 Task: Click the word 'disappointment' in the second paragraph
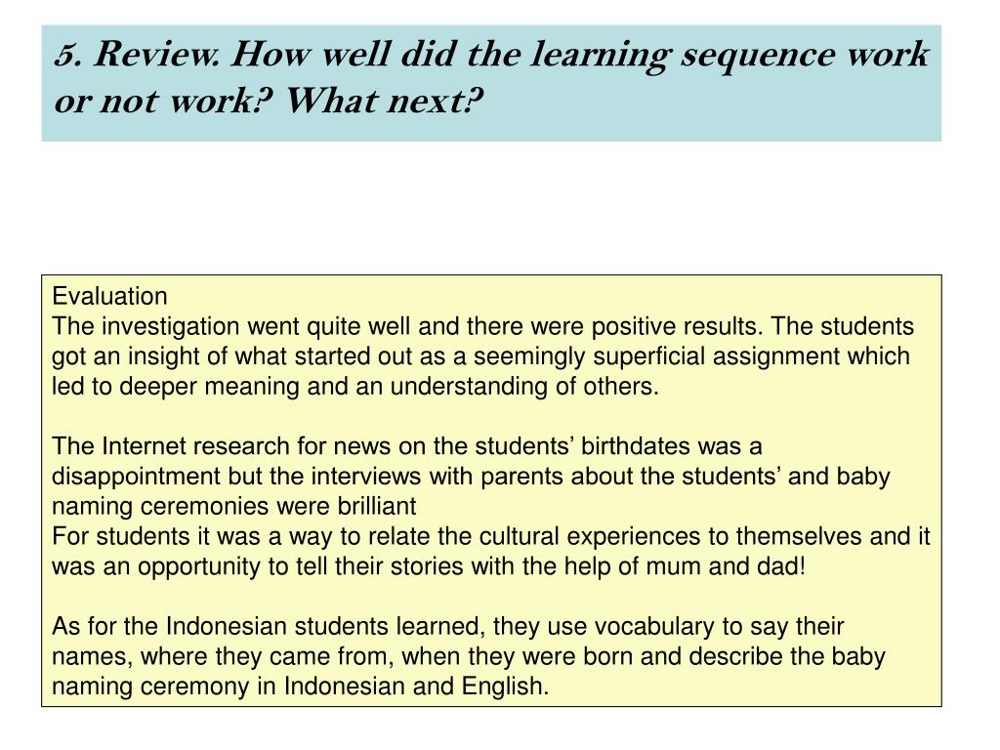click(136, 477)
